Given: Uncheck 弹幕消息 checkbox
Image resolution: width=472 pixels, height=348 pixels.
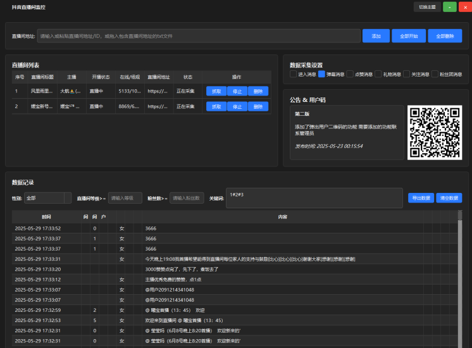Looking at the screenshot, I should tap(321, 74).
